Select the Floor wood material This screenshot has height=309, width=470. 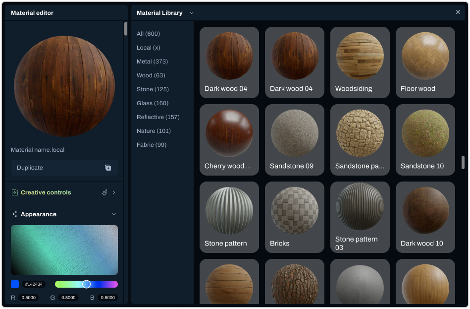tap(425, 62)
